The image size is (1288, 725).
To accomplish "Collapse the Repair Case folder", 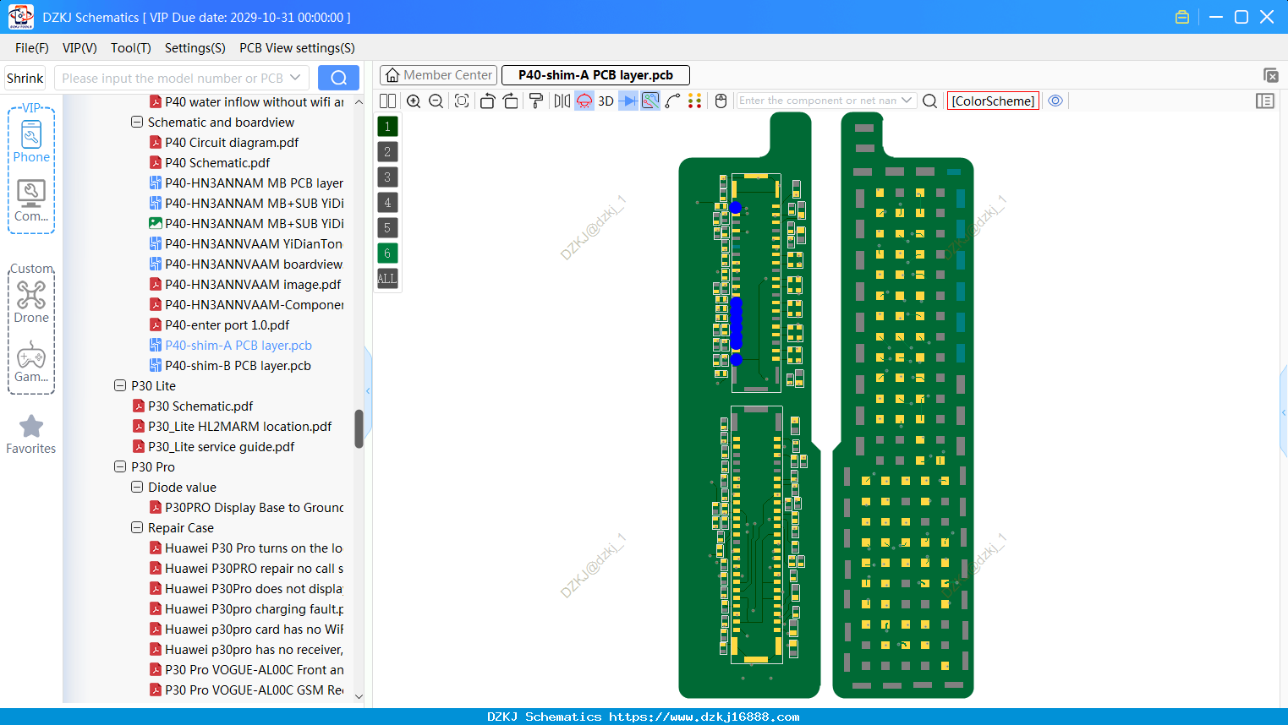I will (x=137, y=528).
